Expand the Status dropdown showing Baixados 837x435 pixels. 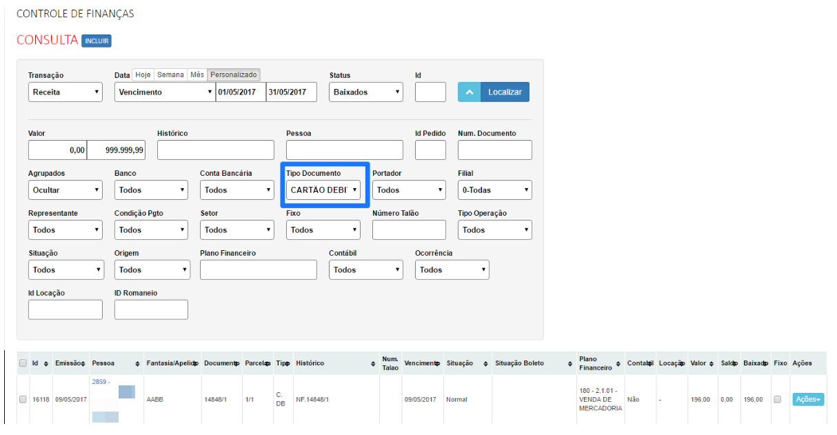pos(366,92)
